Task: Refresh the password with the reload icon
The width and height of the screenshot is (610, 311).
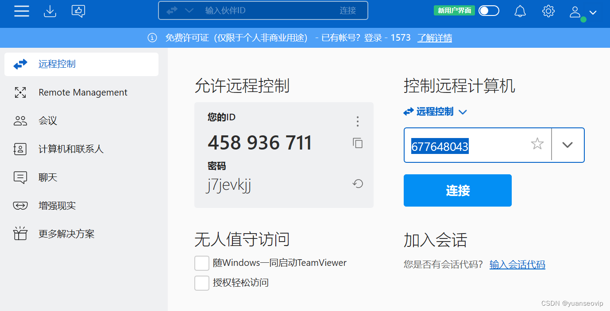Action: click(x=358, y=183)
